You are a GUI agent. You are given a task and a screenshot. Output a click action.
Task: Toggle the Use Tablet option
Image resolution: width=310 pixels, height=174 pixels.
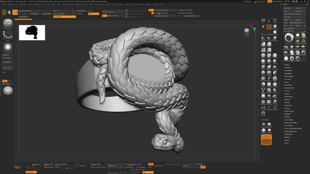(x=64, y=17)
